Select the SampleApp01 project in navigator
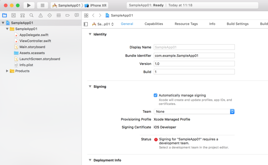This screenshot has height=165, width=268. pyautogui.click(x=22, y=23)
